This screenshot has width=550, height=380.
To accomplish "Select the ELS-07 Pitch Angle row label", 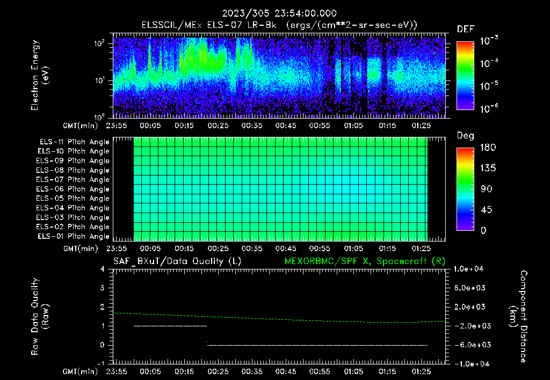I will coord(73,180).
